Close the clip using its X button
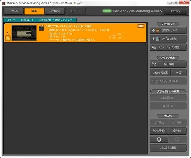Image resolution: width=191 pixels, height=158 pixels. pos(141,26)
